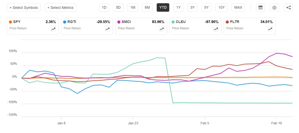Click the -50% y-axis label
The image size is (299, 133).
[13, 89]
